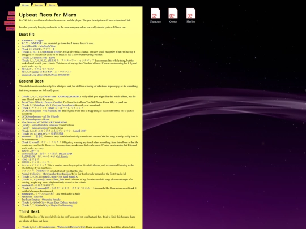Click the 'Upbeat Recs for Mars' post title
The width and height of the screenshot is (306, 229).
point(48,15)
